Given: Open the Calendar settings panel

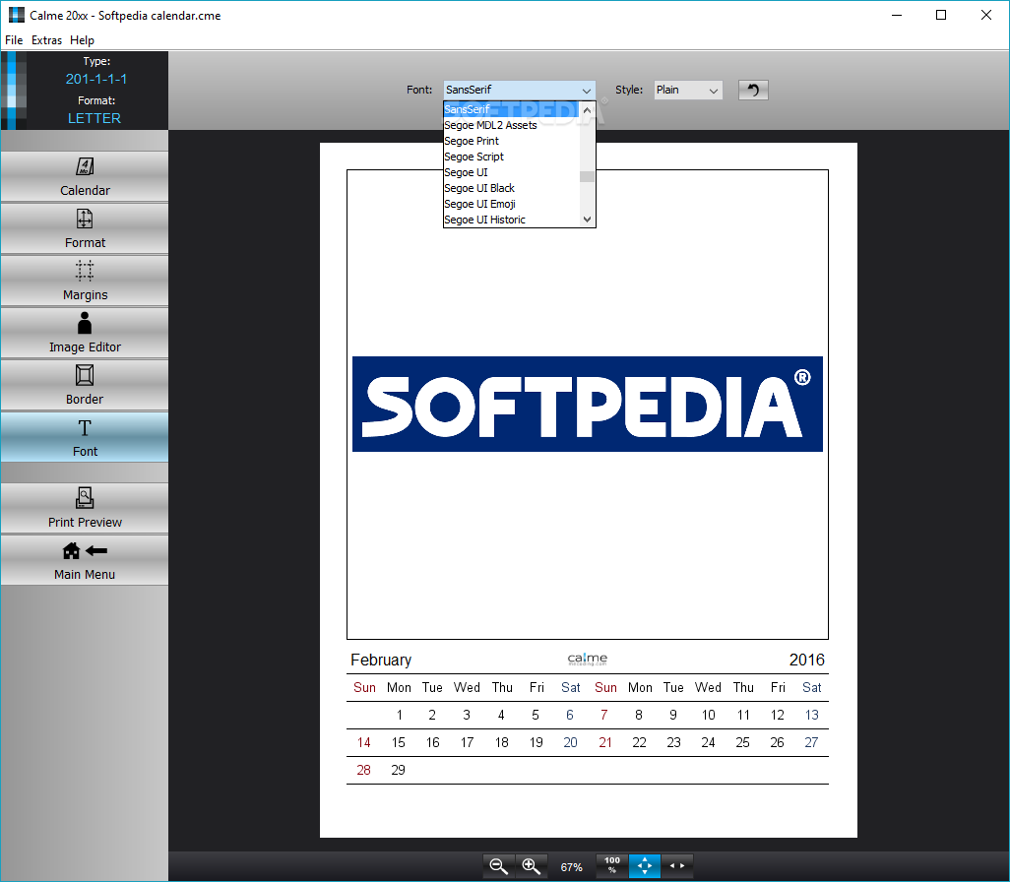Looking at the screenshot, I should 85,176.
